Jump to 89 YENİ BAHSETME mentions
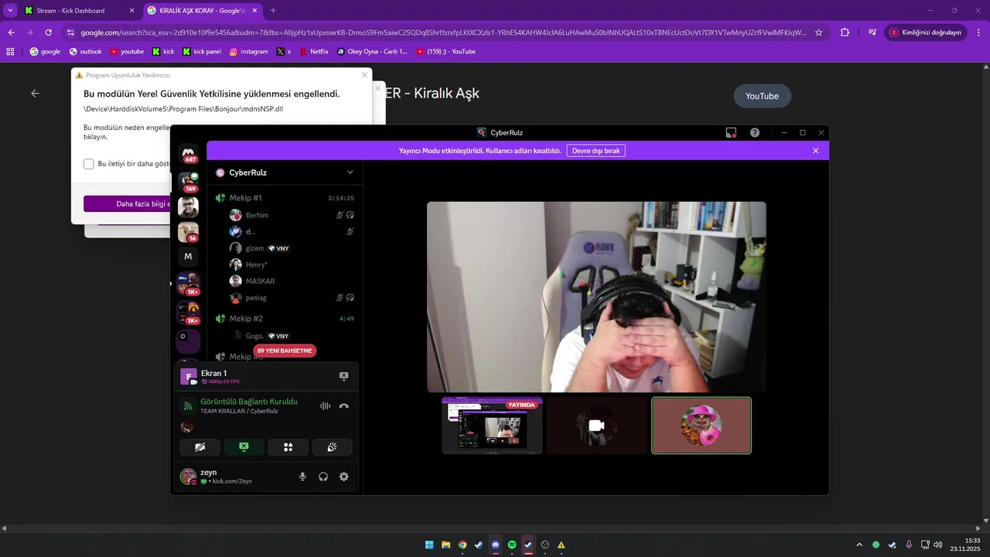This screenshot has height=557, width=990. [285, 350]
